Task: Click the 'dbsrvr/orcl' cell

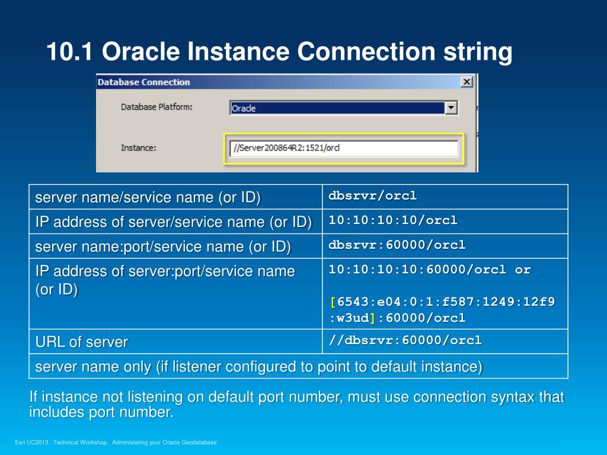Action: pyautogui.click(x=445, y=197)
